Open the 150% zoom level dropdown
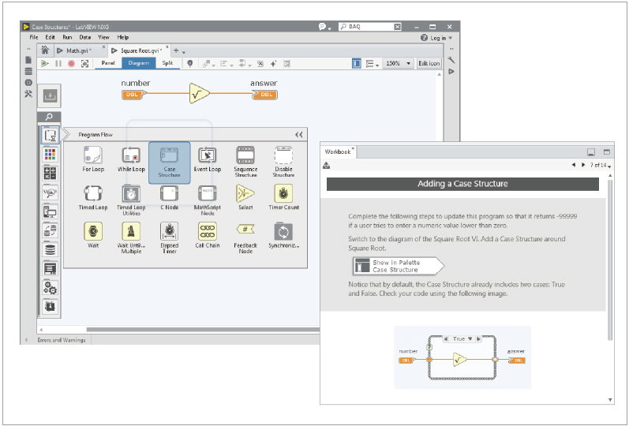Viewport: 629px width, 426px height. pos(397,63)
